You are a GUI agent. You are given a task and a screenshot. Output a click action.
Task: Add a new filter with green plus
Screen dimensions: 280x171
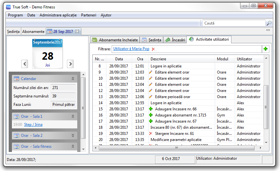[266, 49]
